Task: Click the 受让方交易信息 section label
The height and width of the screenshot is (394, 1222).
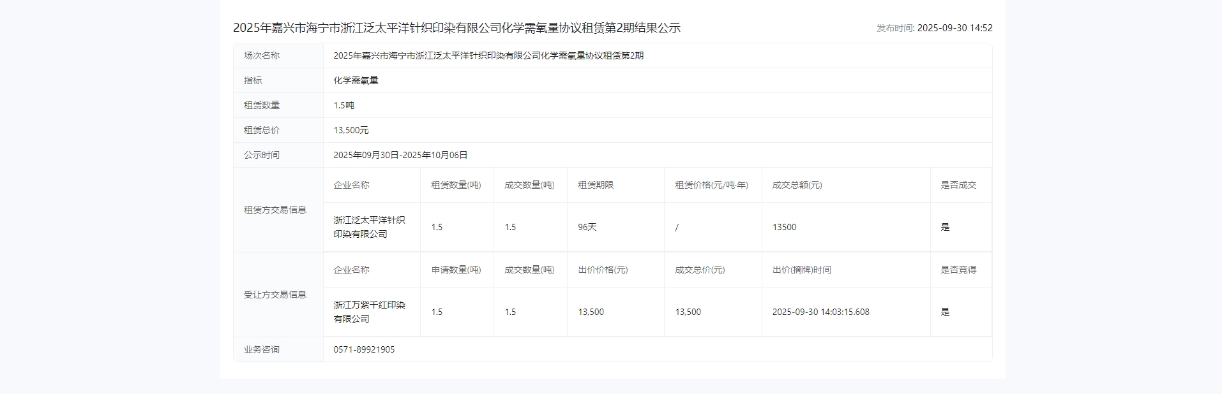Action: tap(275, 295)
